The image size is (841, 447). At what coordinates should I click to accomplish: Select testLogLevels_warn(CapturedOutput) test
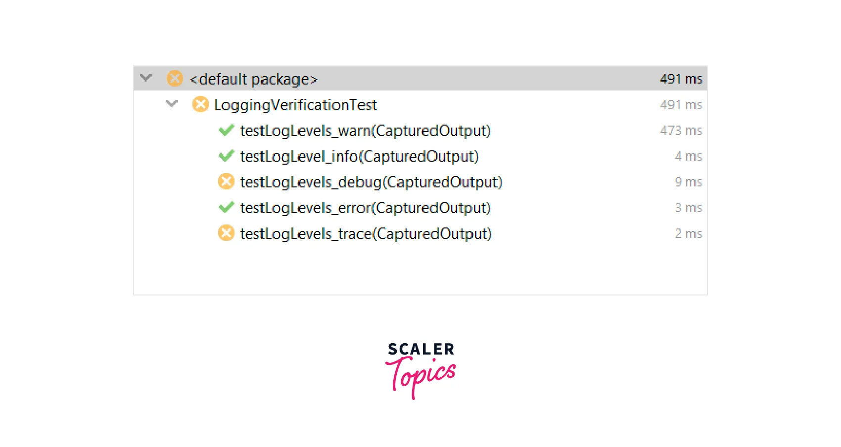pyautogui.click(x=365, y=131)
